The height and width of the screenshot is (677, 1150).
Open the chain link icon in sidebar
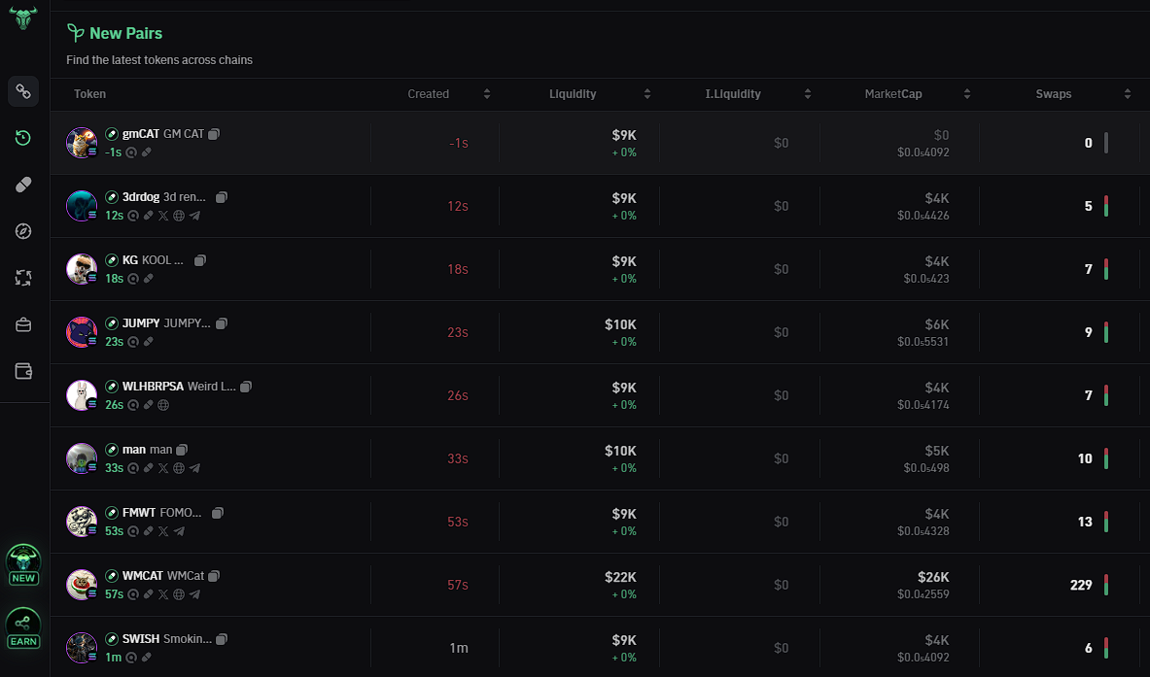(23, 91)
